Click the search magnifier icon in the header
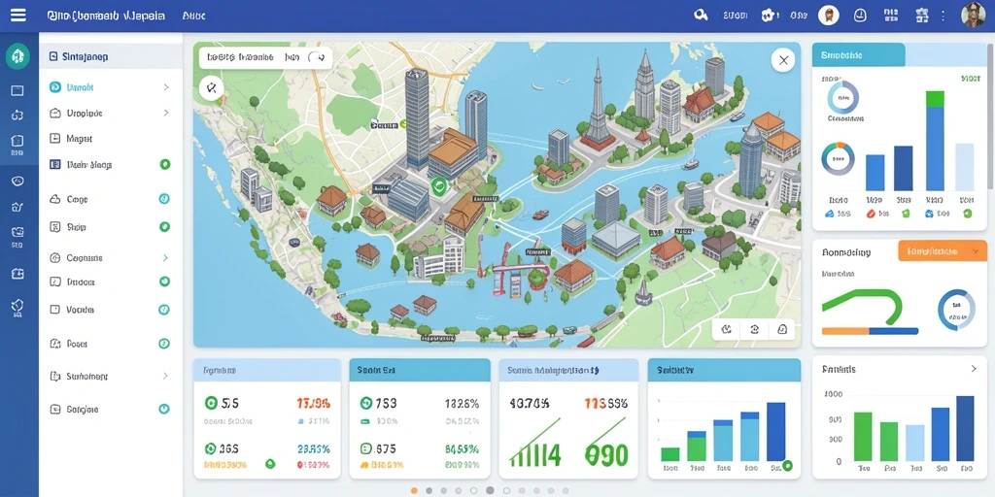The height and width of the screenshot is (497, 995). coord(701,15)
